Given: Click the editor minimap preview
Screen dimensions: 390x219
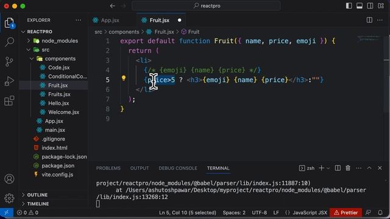Looking at the screenshot, I should [369, 38].
